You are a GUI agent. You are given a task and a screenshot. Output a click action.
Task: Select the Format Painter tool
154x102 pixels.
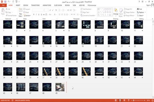pyautogui.click(x=11, y=15)
